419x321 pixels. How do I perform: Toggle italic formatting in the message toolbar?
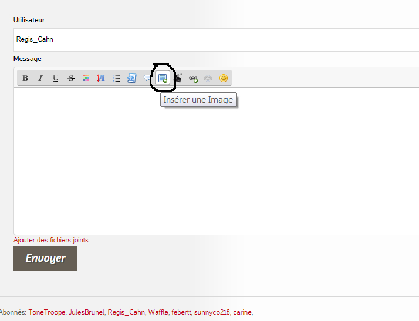click(40, 78)
